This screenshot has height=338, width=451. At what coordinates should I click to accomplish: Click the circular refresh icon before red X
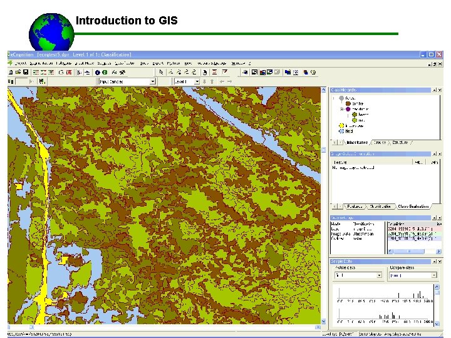pyautogui.click(x=61, y=73)
